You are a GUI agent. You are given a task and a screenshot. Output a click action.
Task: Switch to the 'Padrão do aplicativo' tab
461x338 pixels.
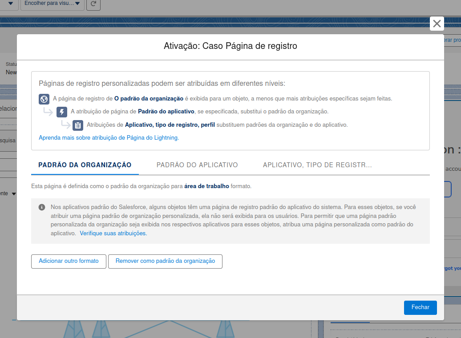197,165
